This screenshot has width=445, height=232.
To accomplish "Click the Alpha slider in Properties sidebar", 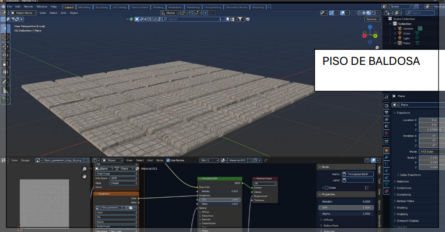I will [346, 214].
